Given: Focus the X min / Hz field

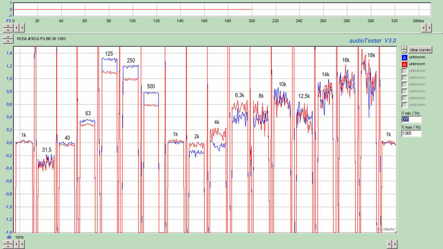Looking at the screenshot, I should pyautogui.click(x=411, y=119).
